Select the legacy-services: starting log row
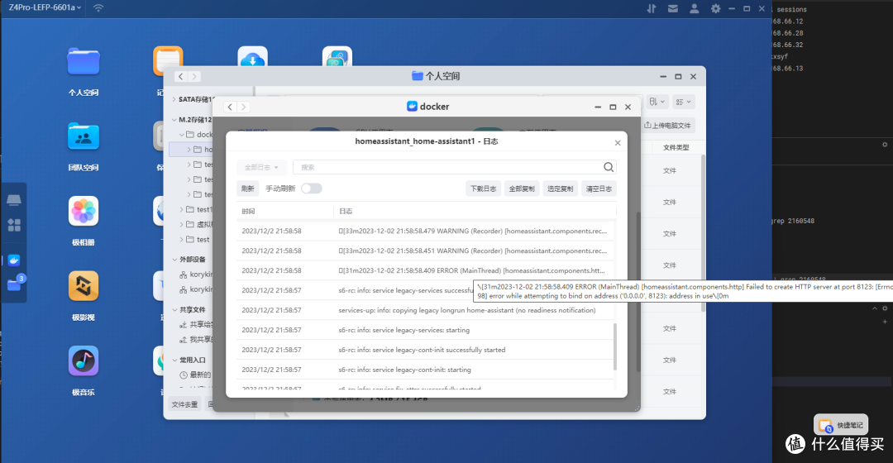Viewport: 893px width, 463px height. [426, 331]
